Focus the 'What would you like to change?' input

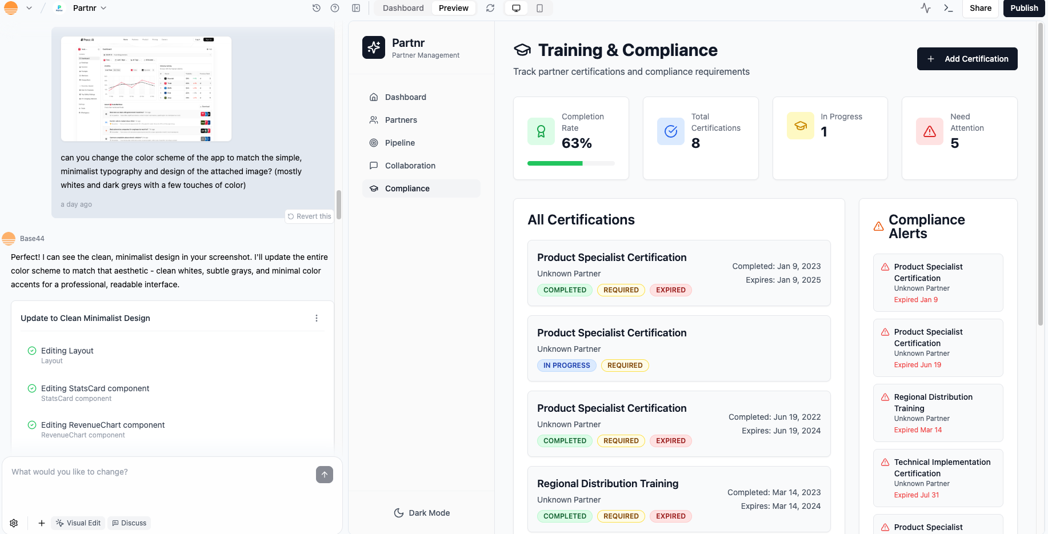pos(160,472)
